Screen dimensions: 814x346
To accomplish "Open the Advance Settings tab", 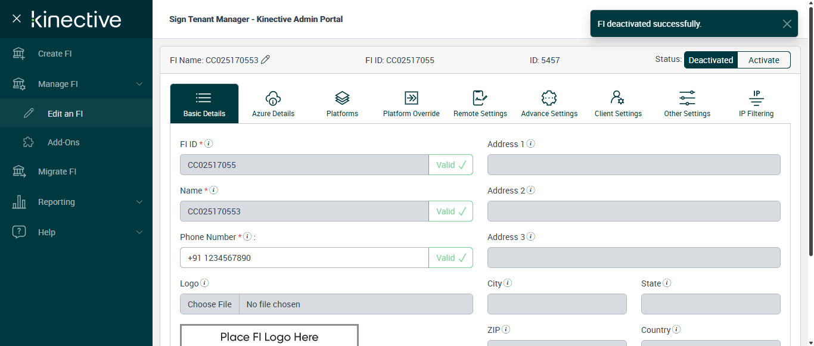I will coord(549,104).
